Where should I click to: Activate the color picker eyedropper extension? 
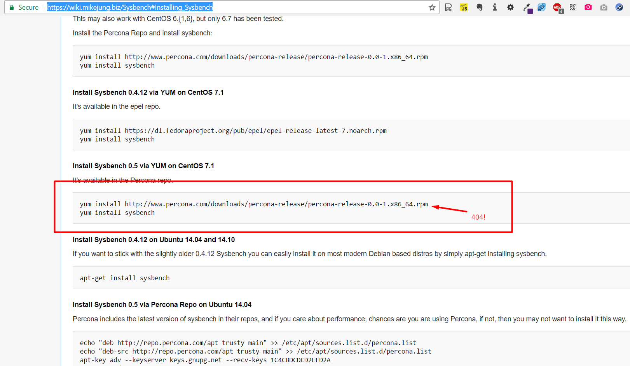pyautogui.click(x=527, y=7)
